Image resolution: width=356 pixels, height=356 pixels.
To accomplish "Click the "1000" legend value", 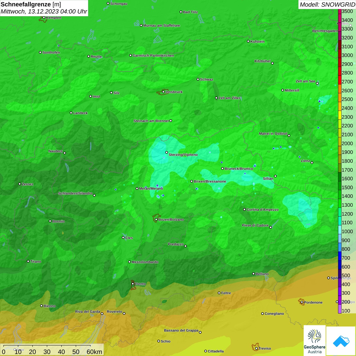I will pyautogui.click(x=347, y=231).
